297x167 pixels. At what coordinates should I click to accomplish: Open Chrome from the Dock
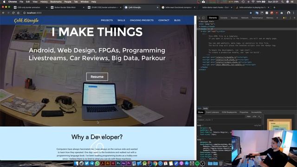pyautogui.click(x=155, y=163)
